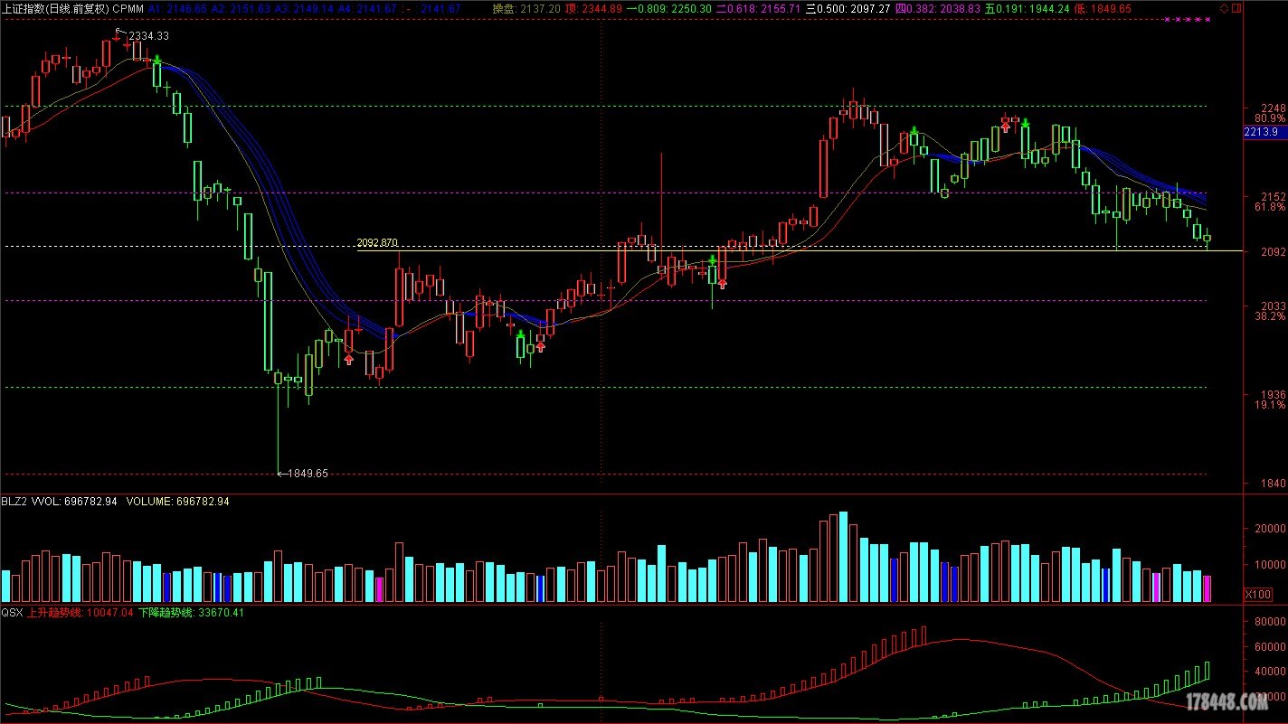Click the X100 volume scale badge

[x=1257, y=595]
